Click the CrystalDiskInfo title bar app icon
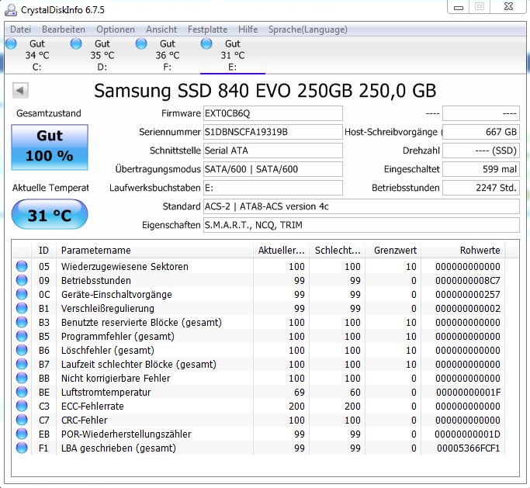The height and width of the screenshot is (488, 530). point(11,10)
